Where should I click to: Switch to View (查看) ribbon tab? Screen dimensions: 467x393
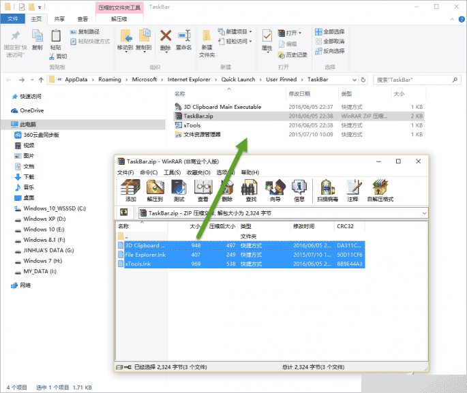tap(82, 19)
